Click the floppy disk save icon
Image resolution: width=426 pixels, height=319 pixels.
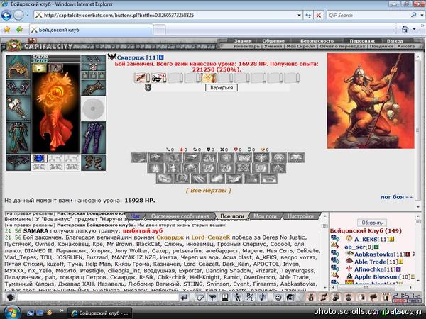click(x=224, y=297)
